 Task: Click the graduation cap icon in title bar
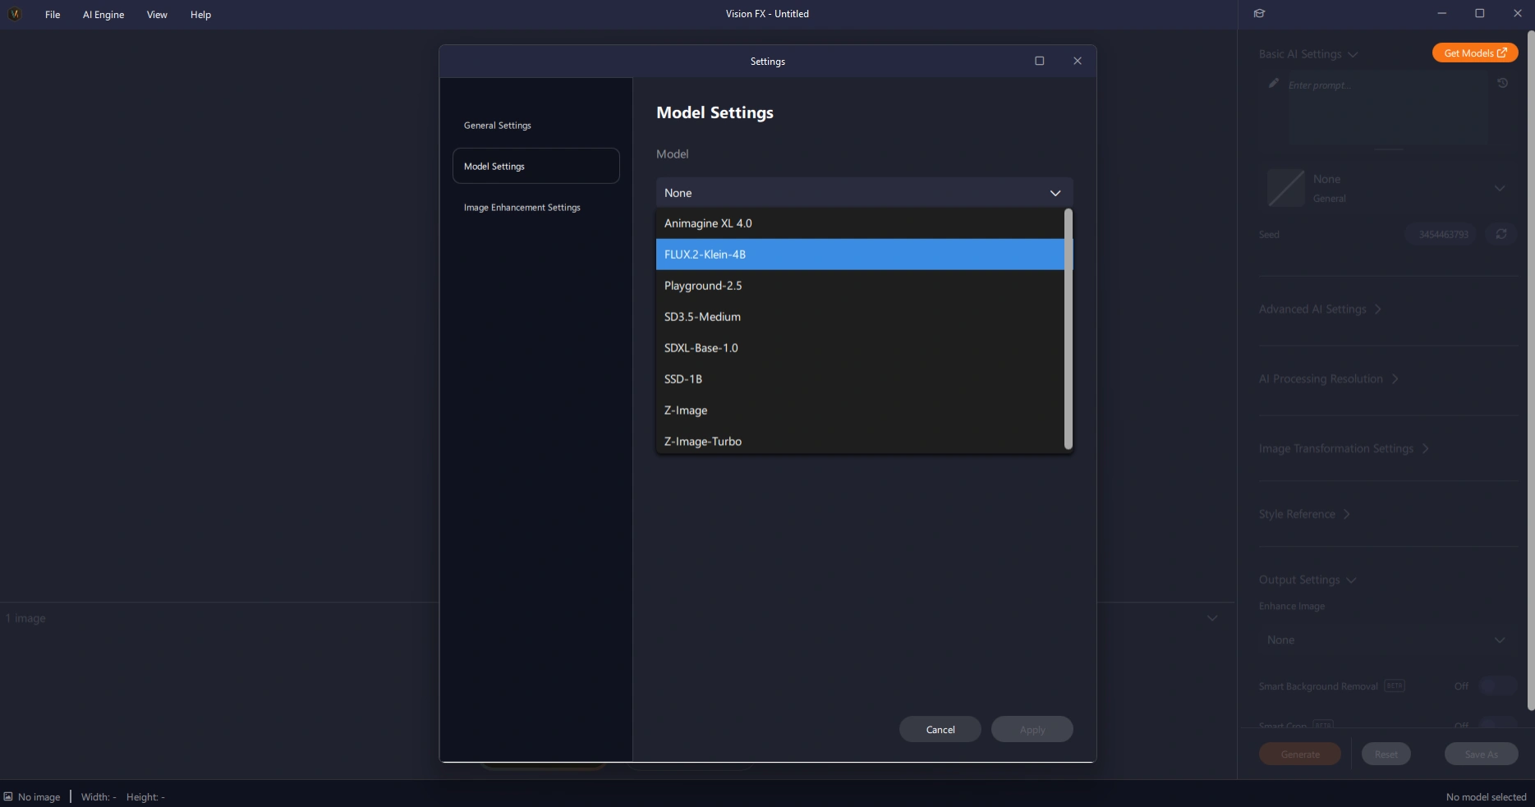pyautogui.click(x=1259, y=13)
